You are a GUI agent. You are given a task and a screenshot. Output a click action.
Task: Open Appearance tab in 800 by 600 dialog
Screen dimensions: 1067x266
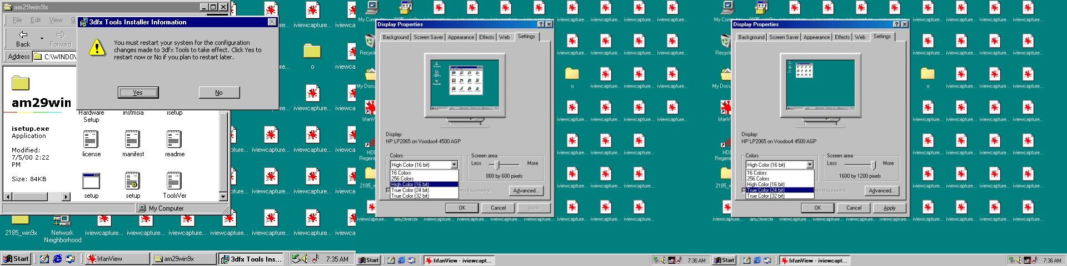click(x=461, y=37)
